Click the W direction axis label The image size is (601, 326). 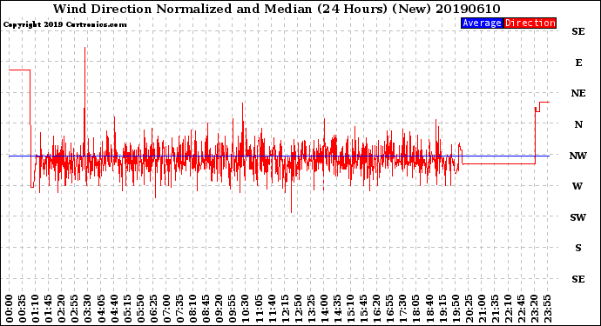click(577, 186)
